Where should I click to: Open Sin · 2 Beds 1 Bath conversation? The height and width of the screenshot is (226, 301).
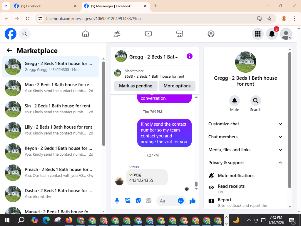coord(51,109)
